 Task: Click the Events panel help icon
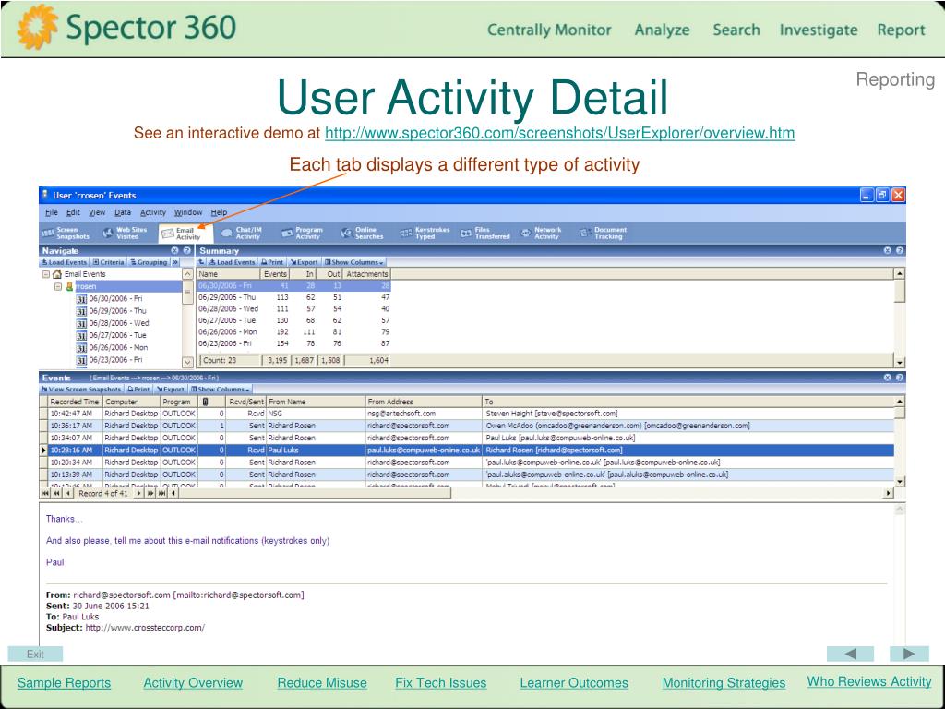pyautogui.click(x=899, y=378)
